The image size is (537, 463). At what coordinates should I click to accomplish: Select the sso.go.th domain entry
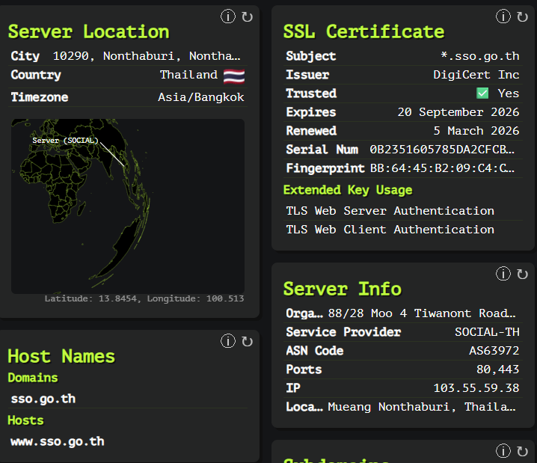43,399
